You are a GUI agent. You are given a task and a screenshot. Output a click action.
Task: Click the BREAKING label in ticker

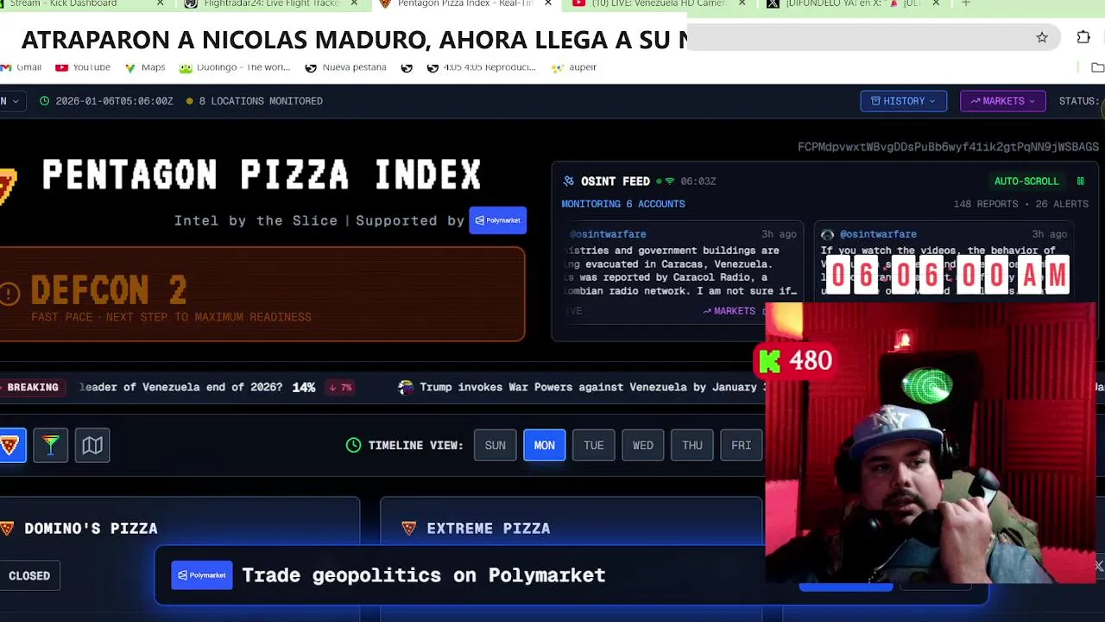(x=32, y=387)
